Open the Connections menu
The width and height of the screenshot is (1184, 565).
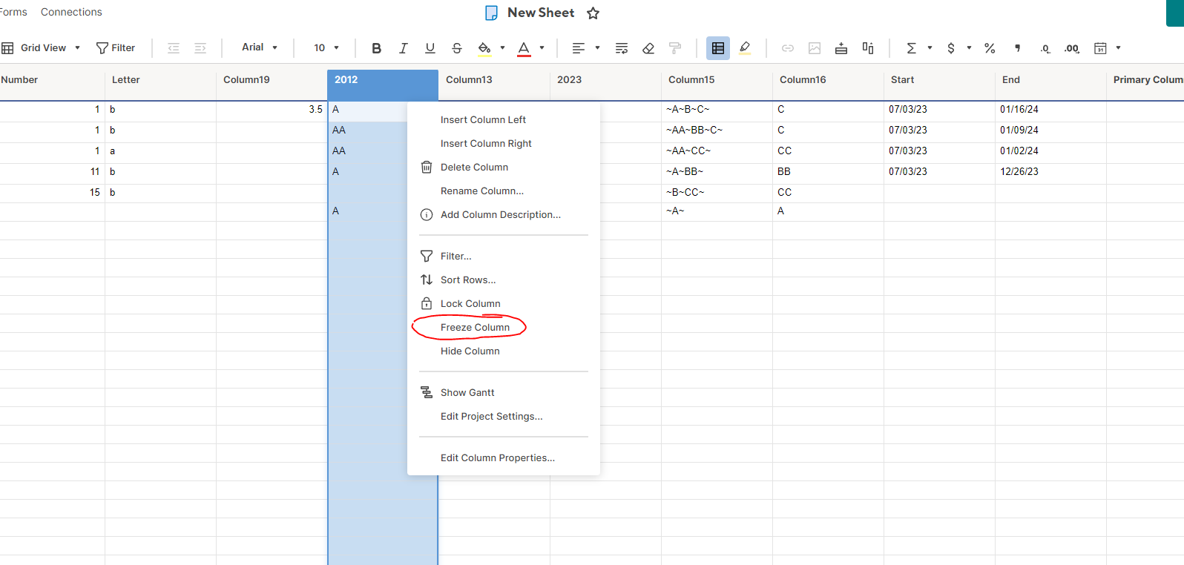coord(71,12)
